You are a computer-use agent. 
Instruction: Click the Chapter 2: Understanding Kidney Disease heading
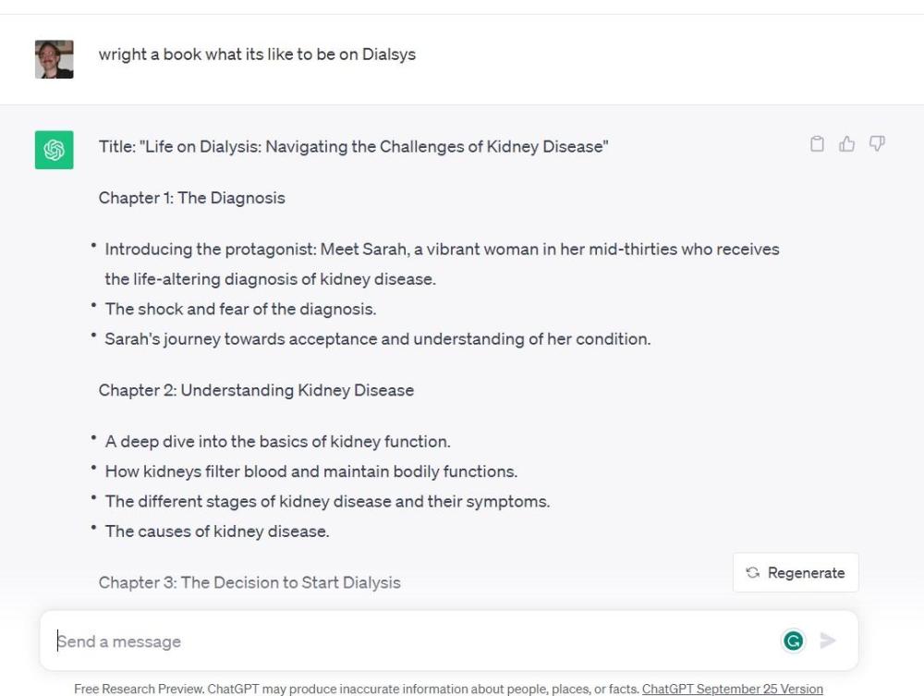coord(256,390)
